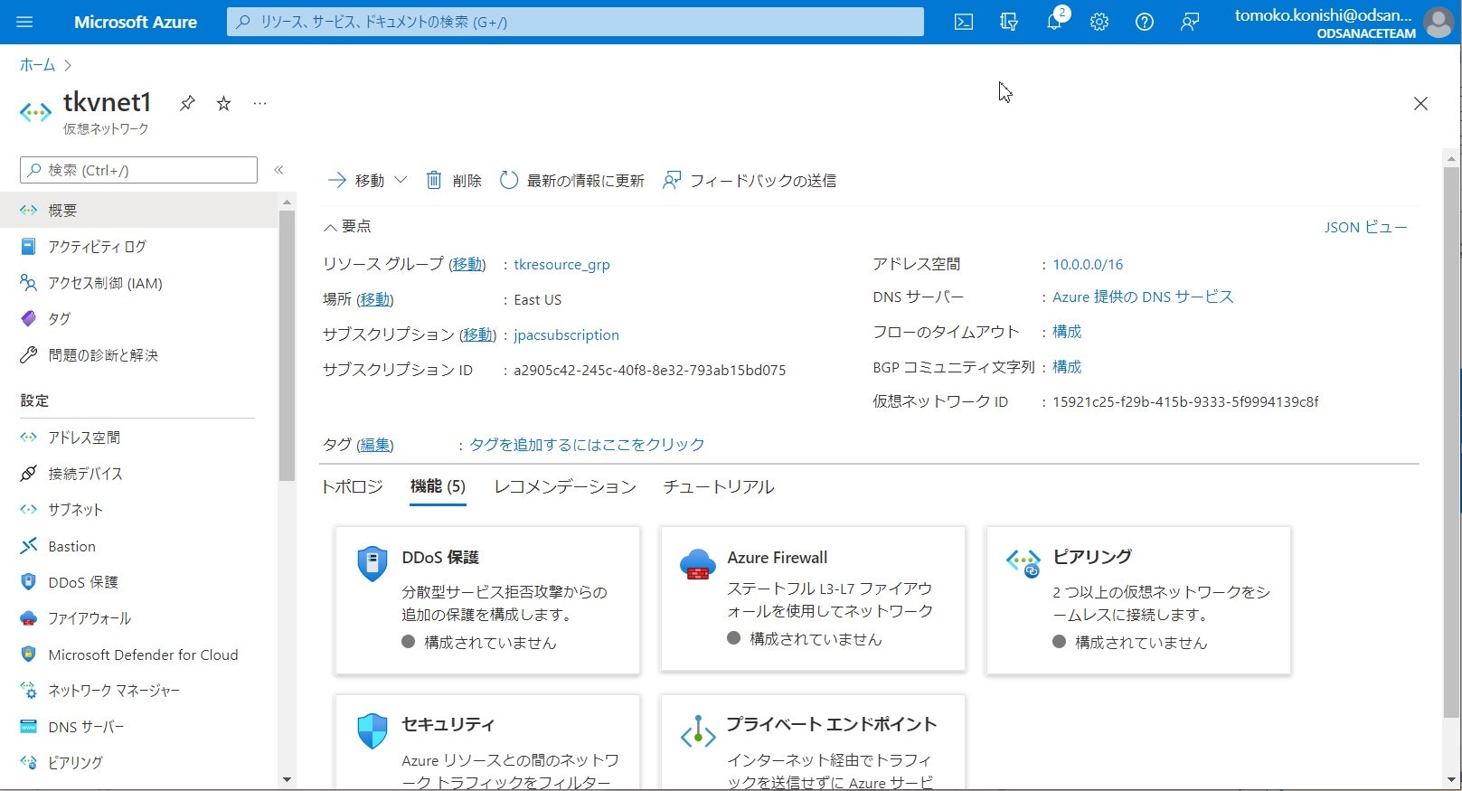This screenshot has height=791, width=1462.
Task: Click 構成 for フローのタイムアウト
Action: pos(1067,332)
